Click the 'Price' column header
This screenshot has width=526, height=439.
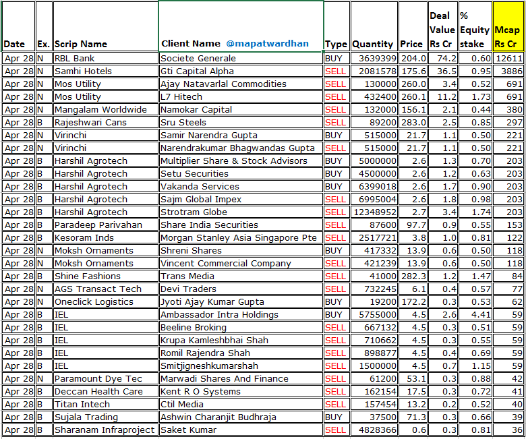(x=413, y=26)
